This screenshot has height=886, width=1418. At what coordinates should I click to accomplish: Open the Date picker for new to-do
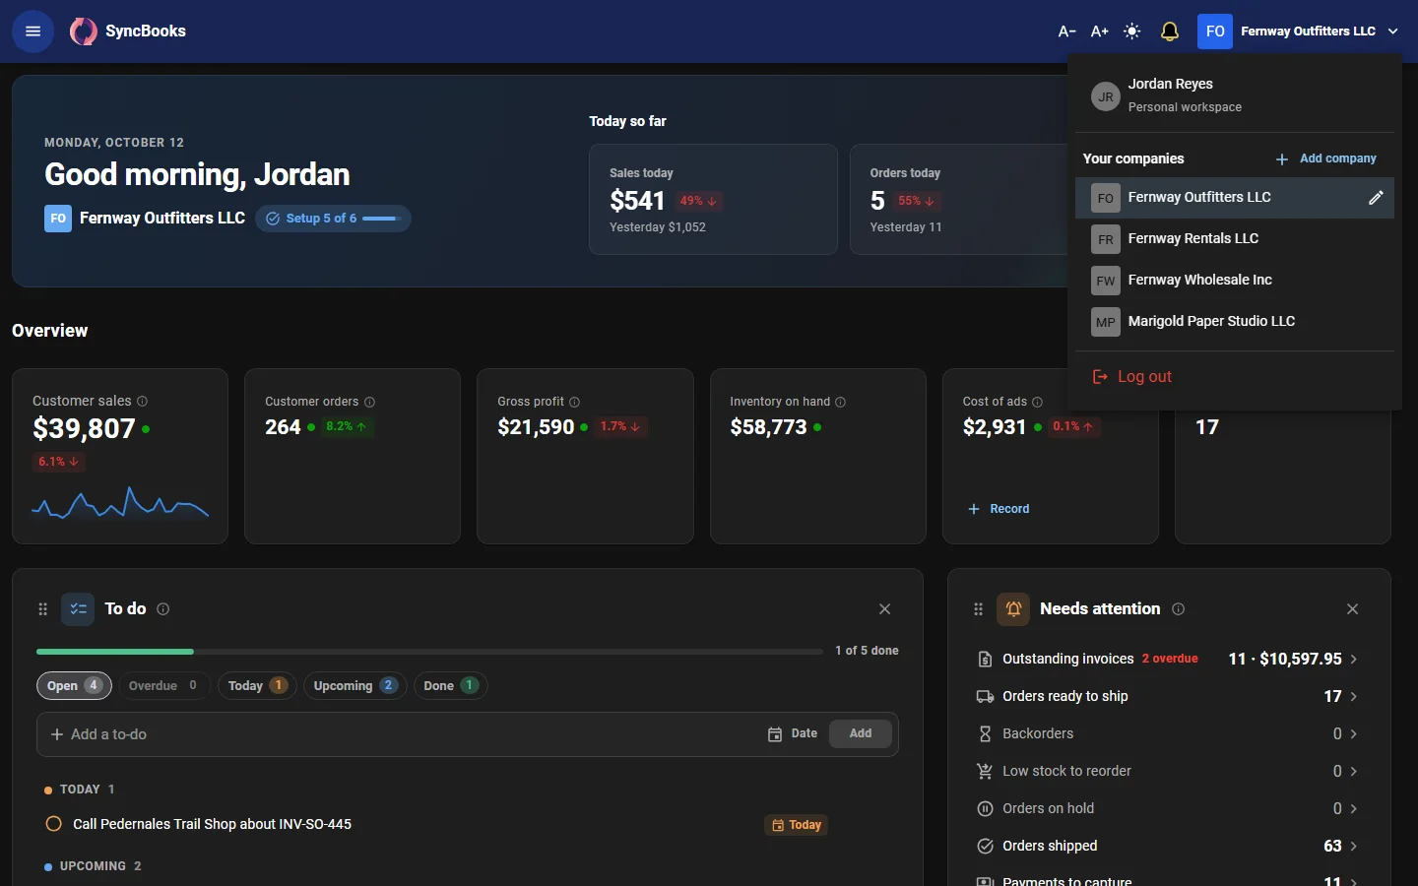pos(793,734)
